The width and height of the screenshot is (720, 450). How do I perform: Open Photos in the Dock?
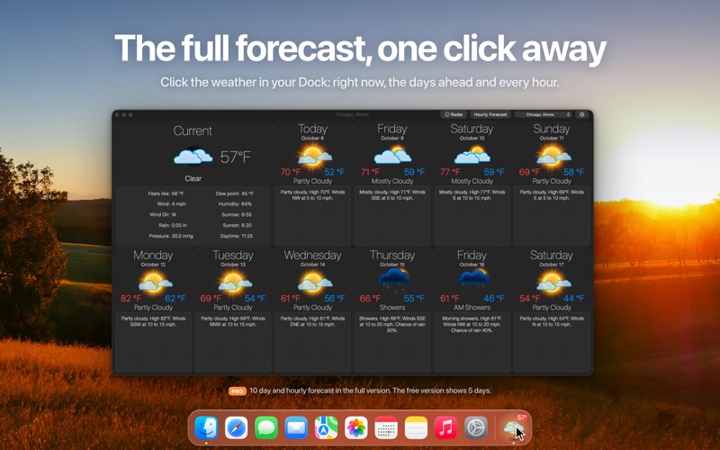355,427
